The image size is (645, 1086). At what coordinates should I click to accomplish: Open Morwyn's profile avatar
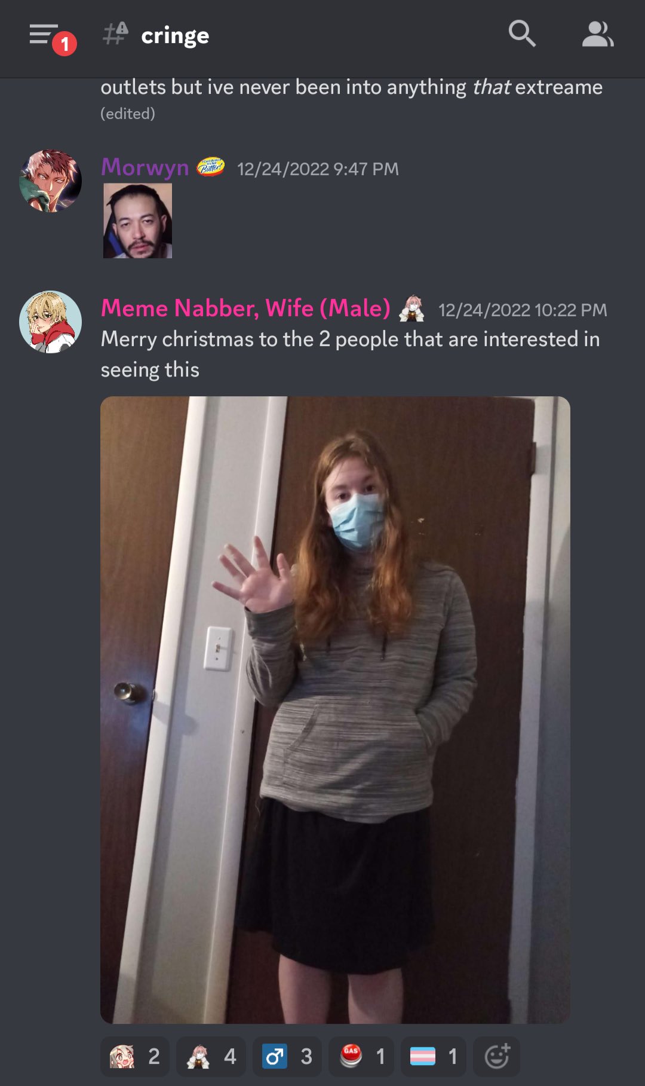tap(51, 181)
